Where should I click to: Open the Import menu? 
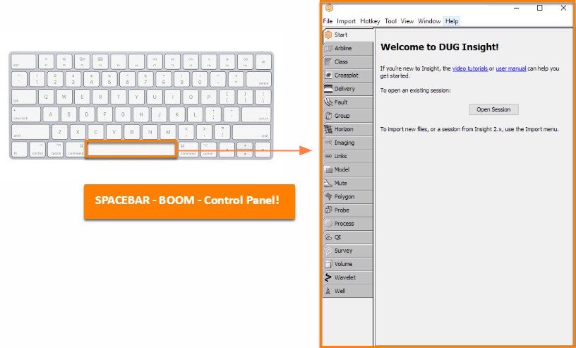click(346, 21)
